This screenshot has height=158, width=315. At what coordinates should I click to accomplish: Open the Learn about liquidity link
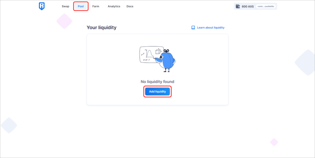(211, 27)
